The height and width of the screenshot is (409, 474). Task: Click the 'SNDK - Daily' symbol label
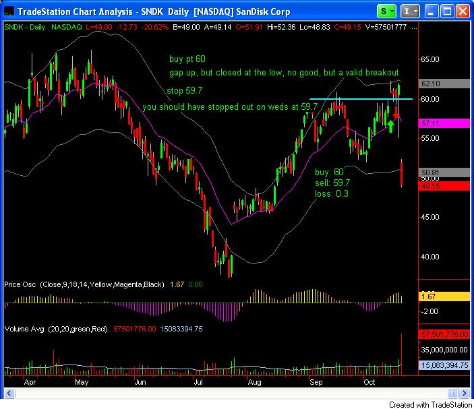(25, 27)
